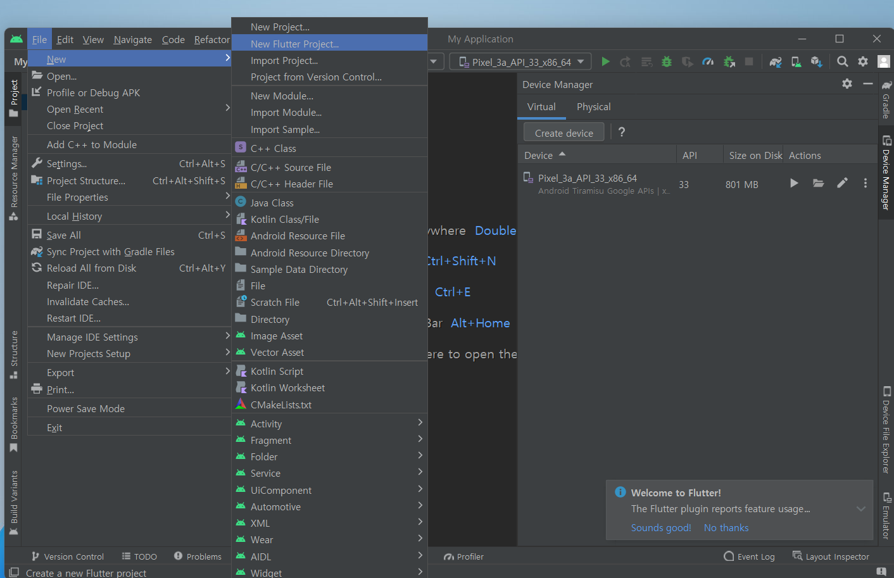Expand the Flutter notification with chevron
This screenshot has height=578, width=894.
click(x=861, y=508)
